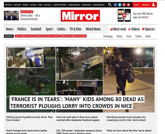Select Money in secondary navigation
This screenshot has width=165, height=134.
pyautogui.click(x=120, y=36)
